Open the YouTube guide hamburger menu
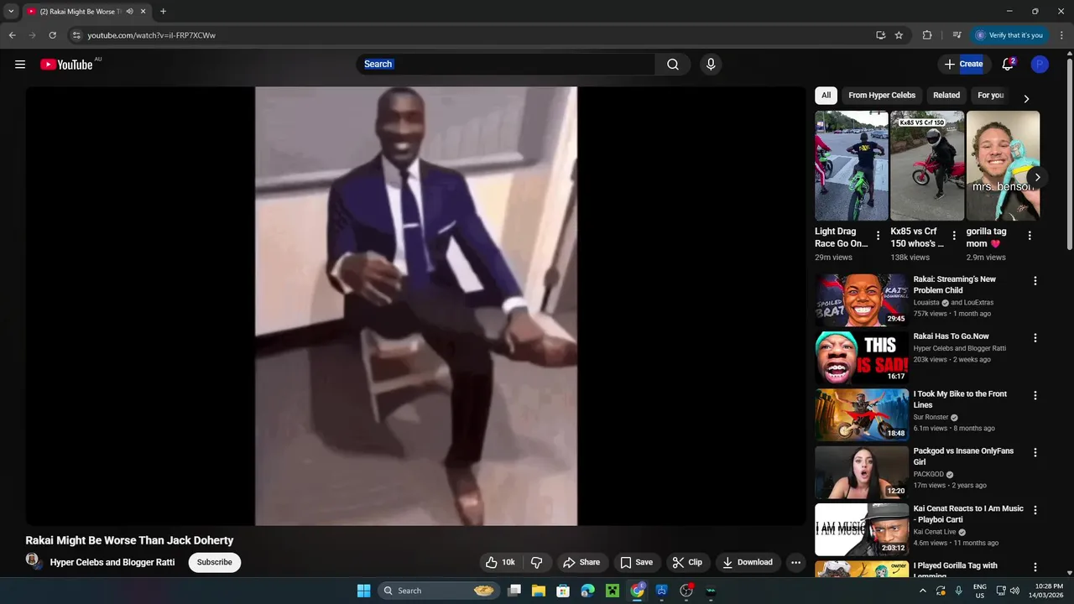Viewport: 1074px width, 604px height. pos(20,65)
